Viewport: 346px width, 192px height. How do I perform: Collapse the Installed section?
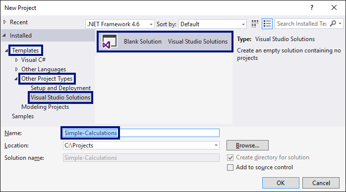(x=4, y=35)
